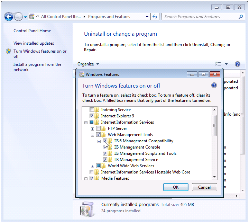Screen dimensions: 249x223
Task: Collapse the Web Management Tools node
Action: 92,135
